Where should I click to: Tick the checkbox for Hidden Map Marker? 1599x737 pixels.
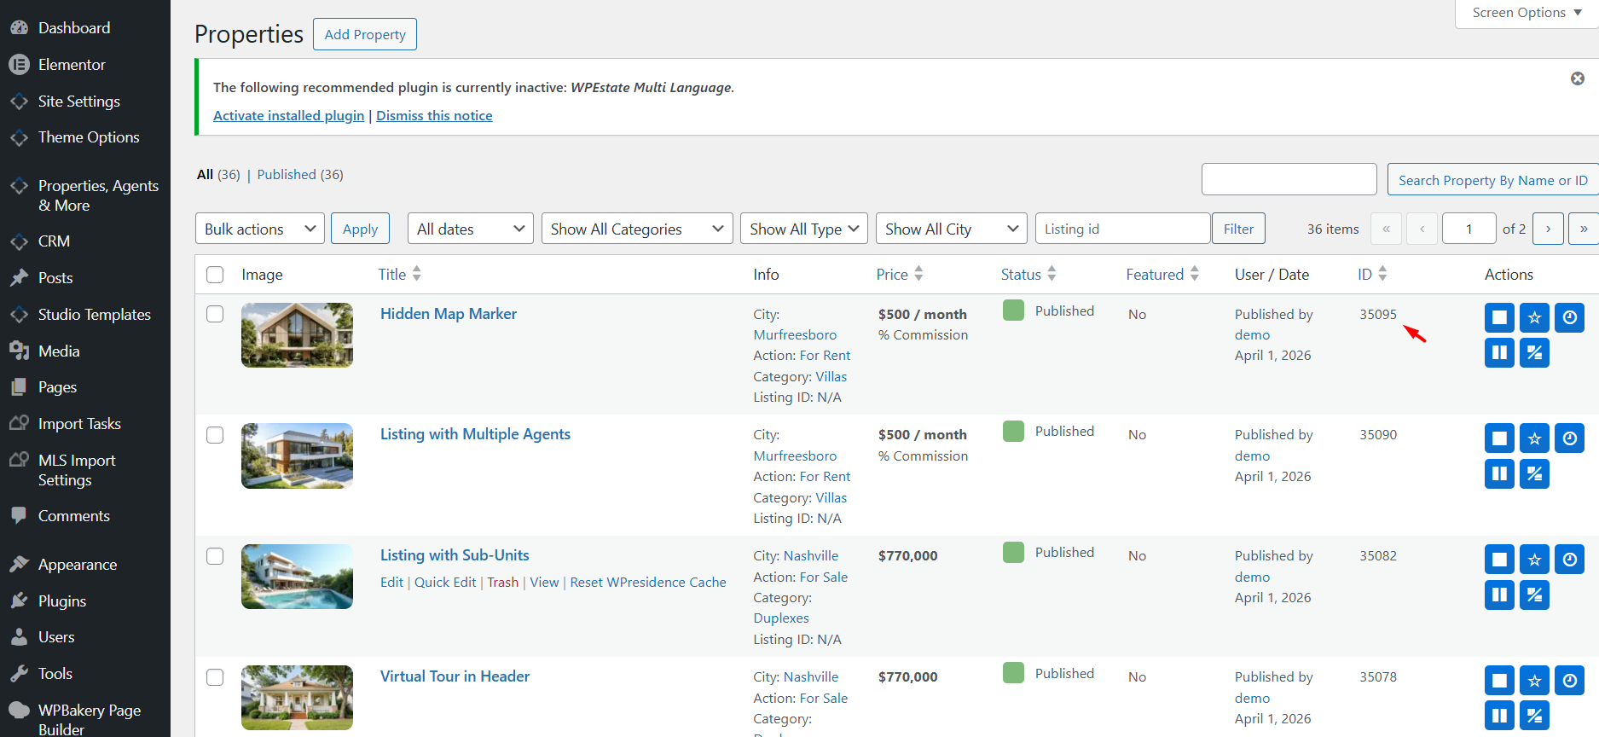click(x=215, y=314)
